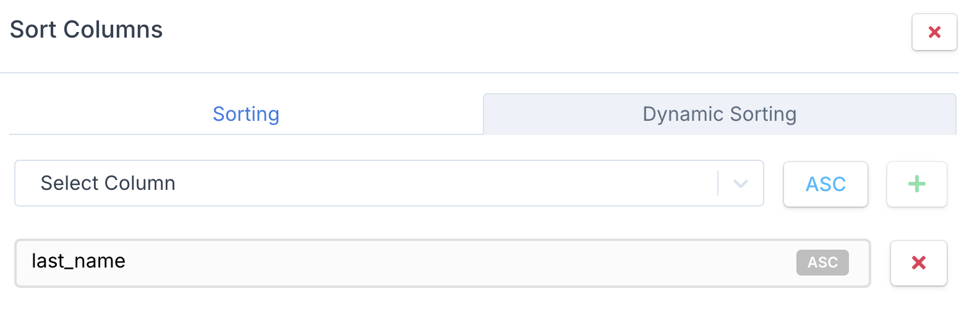Screen dimensions: 959x315
Task: Click the last_name column label text
Action: [x=79, y=261]
